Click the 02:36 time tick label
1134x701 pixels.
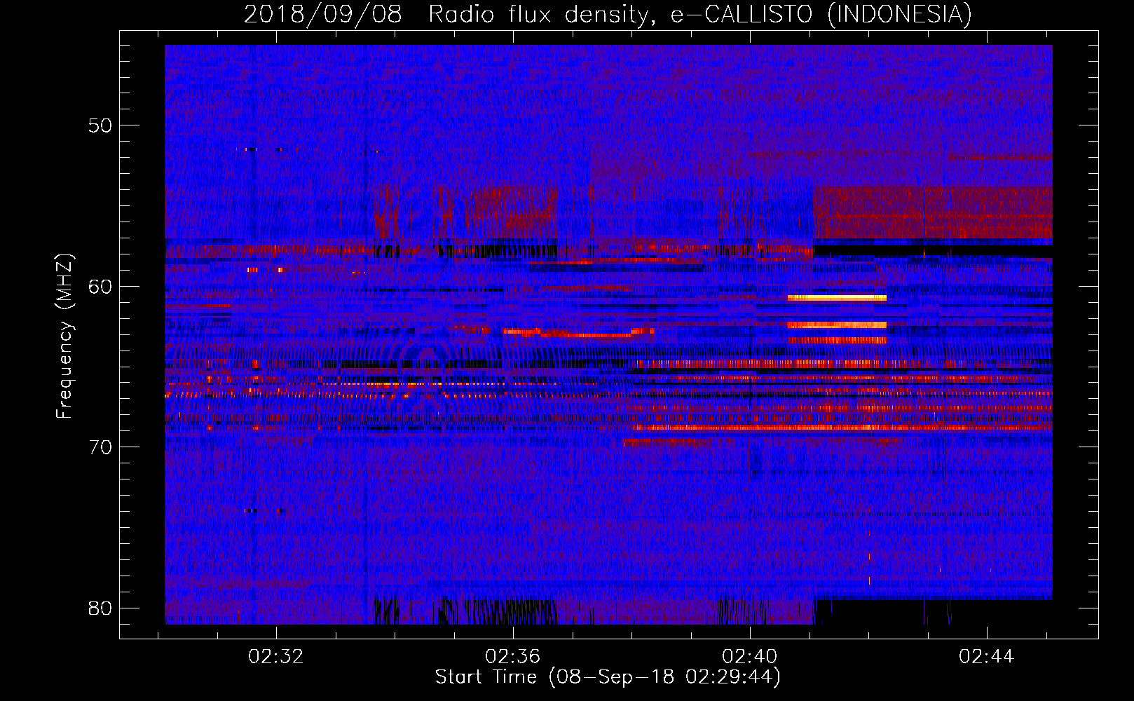pos(513,657)
